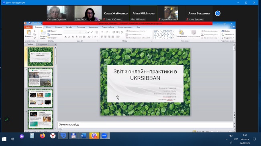Open Viber from the taskbar

point(94,136)
